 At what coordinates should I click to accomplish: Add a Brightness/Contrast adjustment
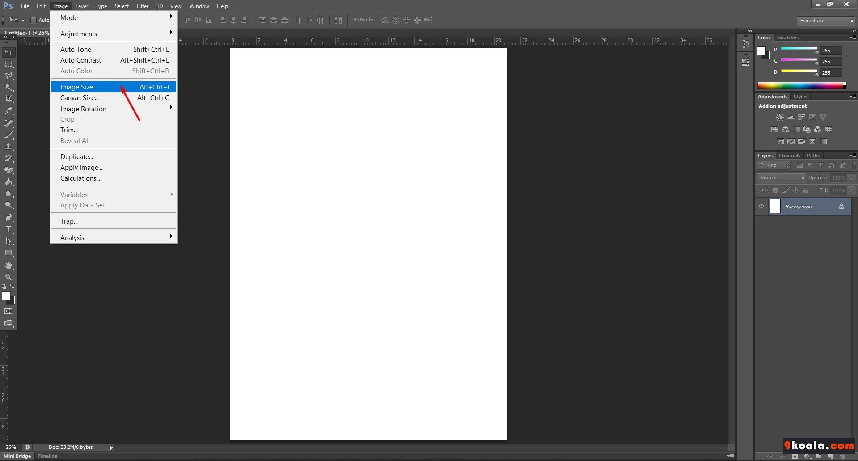pyautogui.click(x=780, y=118)
